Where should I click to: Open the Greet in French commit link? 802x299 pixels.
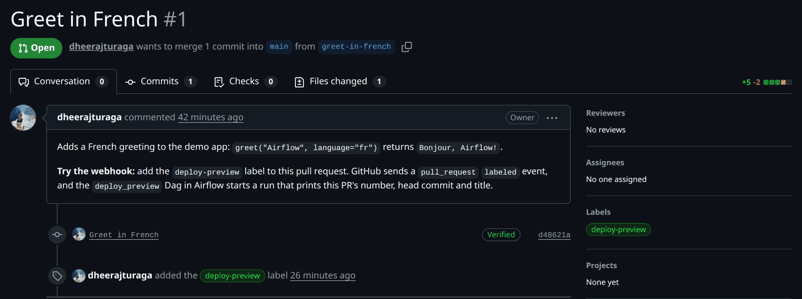tap(124, 235)
